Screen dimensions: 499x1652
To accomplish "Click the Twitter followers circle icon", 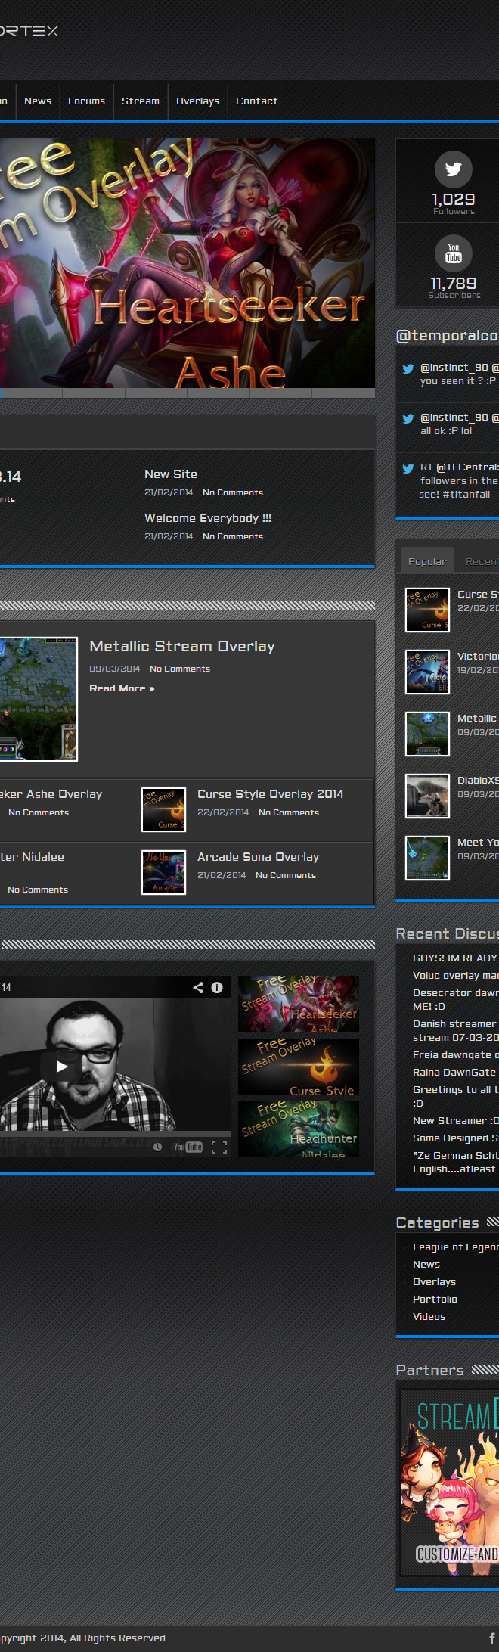I will pos(454,169).
